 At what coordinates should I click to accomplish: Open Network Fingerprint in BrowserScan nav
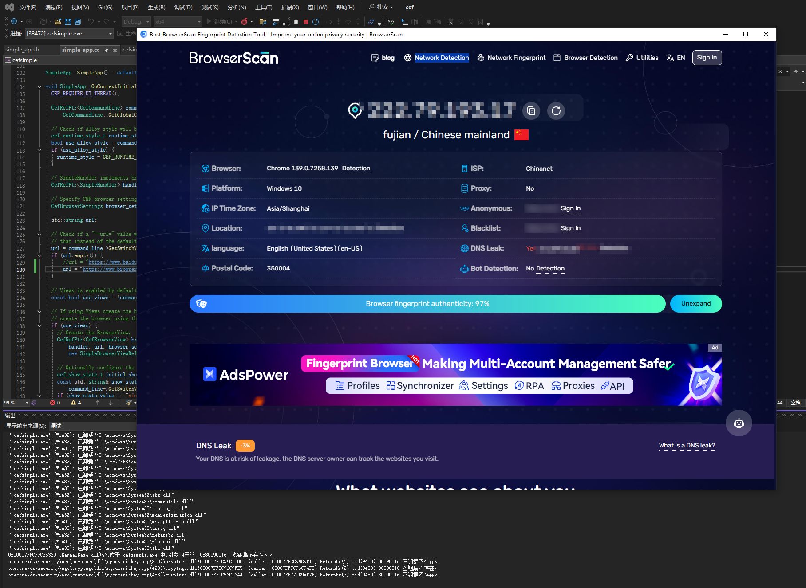(511, 58)
